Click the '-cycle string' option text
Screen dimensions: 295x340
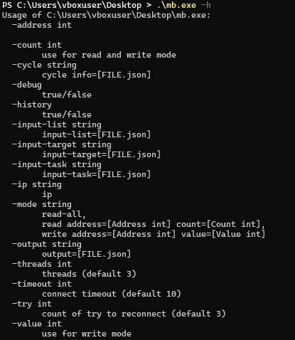coord(44,65)
